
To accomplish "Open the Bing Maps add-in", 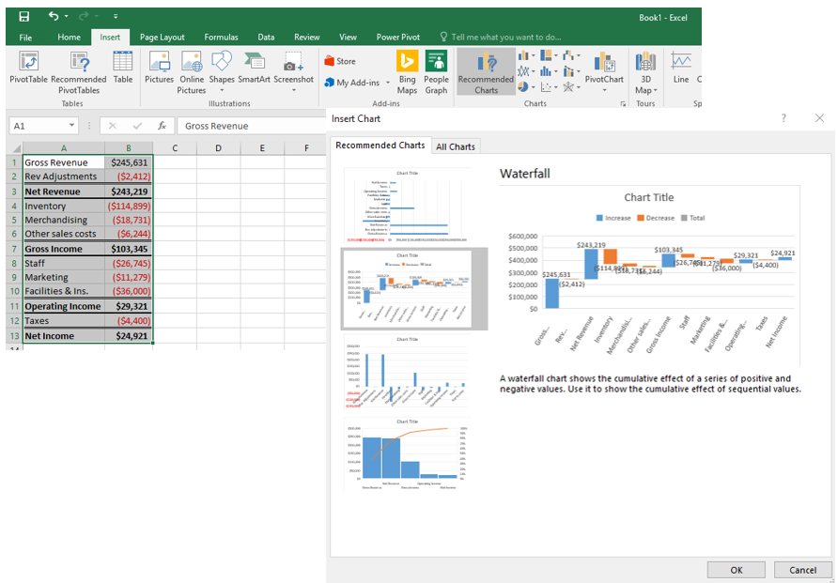I will coord(406,70).
